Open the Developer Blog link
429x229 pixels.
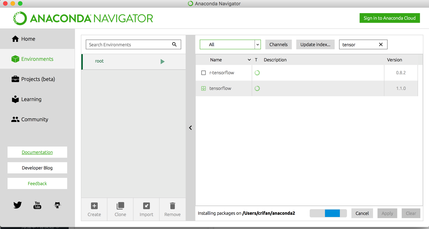click(37, 168)
